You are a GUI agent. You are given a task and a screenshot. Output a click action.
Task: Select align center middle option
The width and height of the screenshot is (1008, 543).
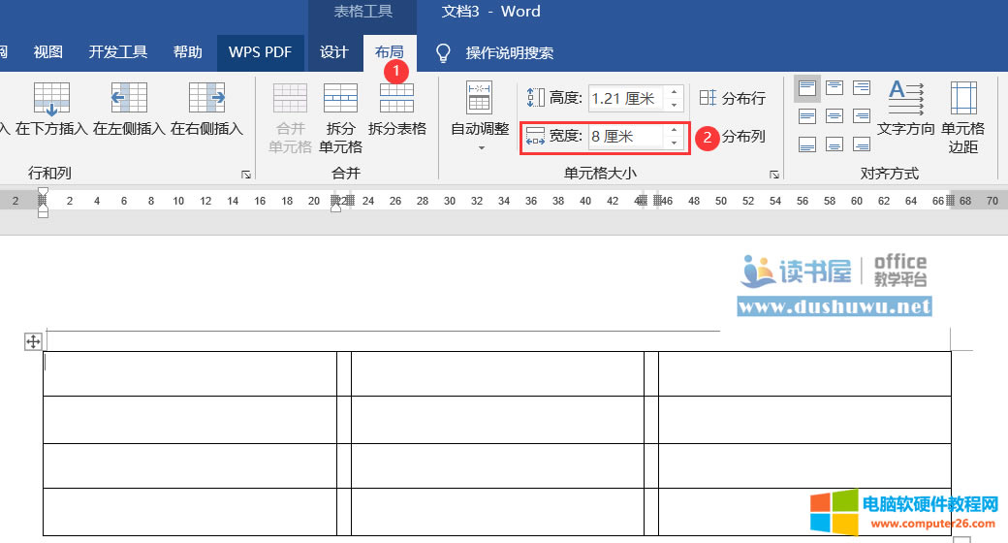tap(835, 116)
